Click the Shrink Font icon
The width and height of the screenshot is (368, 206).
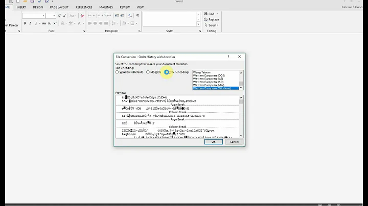tap(64, 16)
